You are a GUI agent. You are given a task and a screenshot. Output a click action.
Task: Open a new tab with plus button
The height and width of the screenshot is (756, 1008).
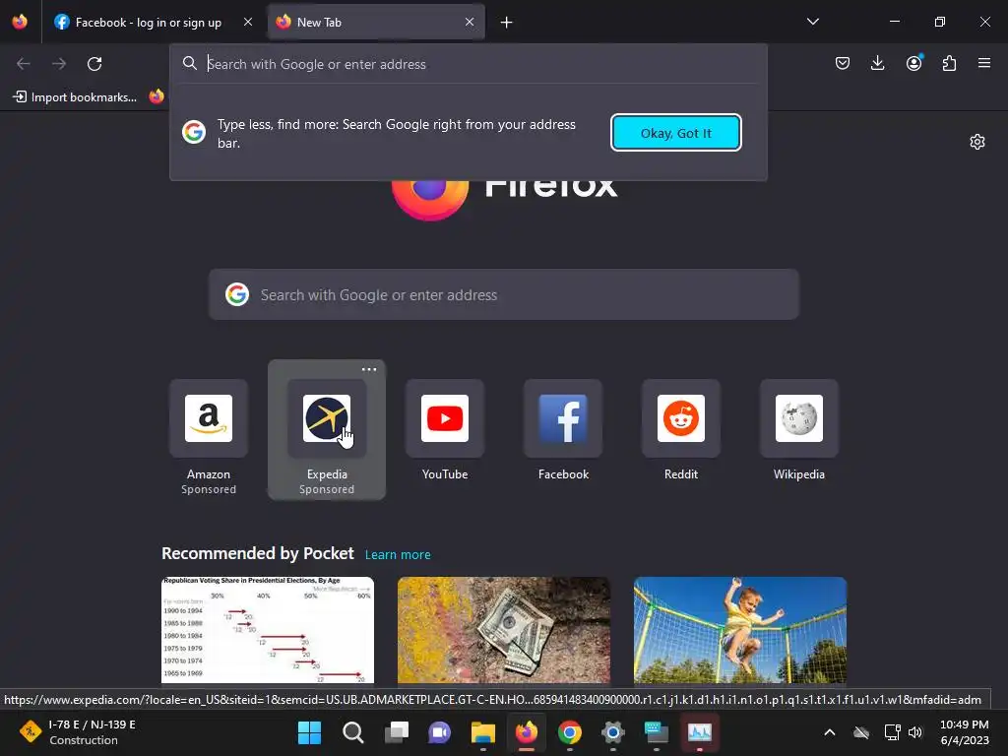point(507,23)
